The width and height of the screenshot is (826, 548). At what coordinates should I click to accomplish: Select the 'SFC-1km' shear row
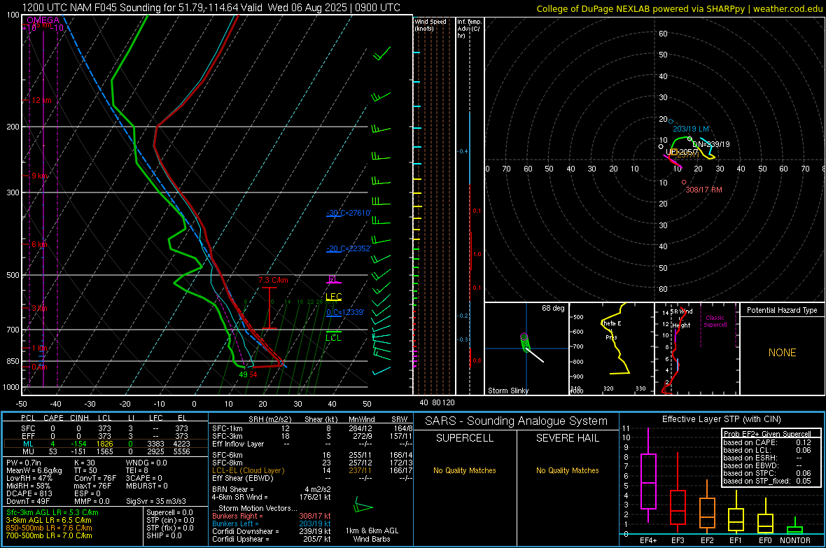coord(312,428)
